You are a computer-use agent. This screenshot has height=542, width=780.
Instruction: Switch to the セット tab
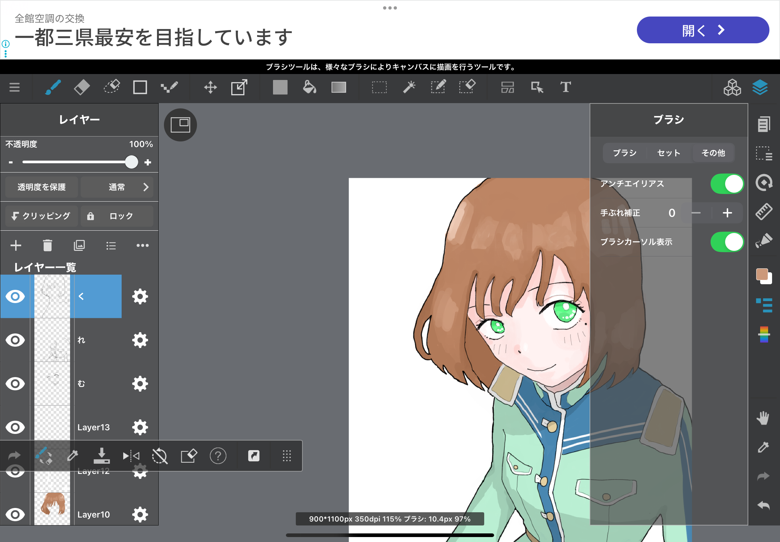669,153
